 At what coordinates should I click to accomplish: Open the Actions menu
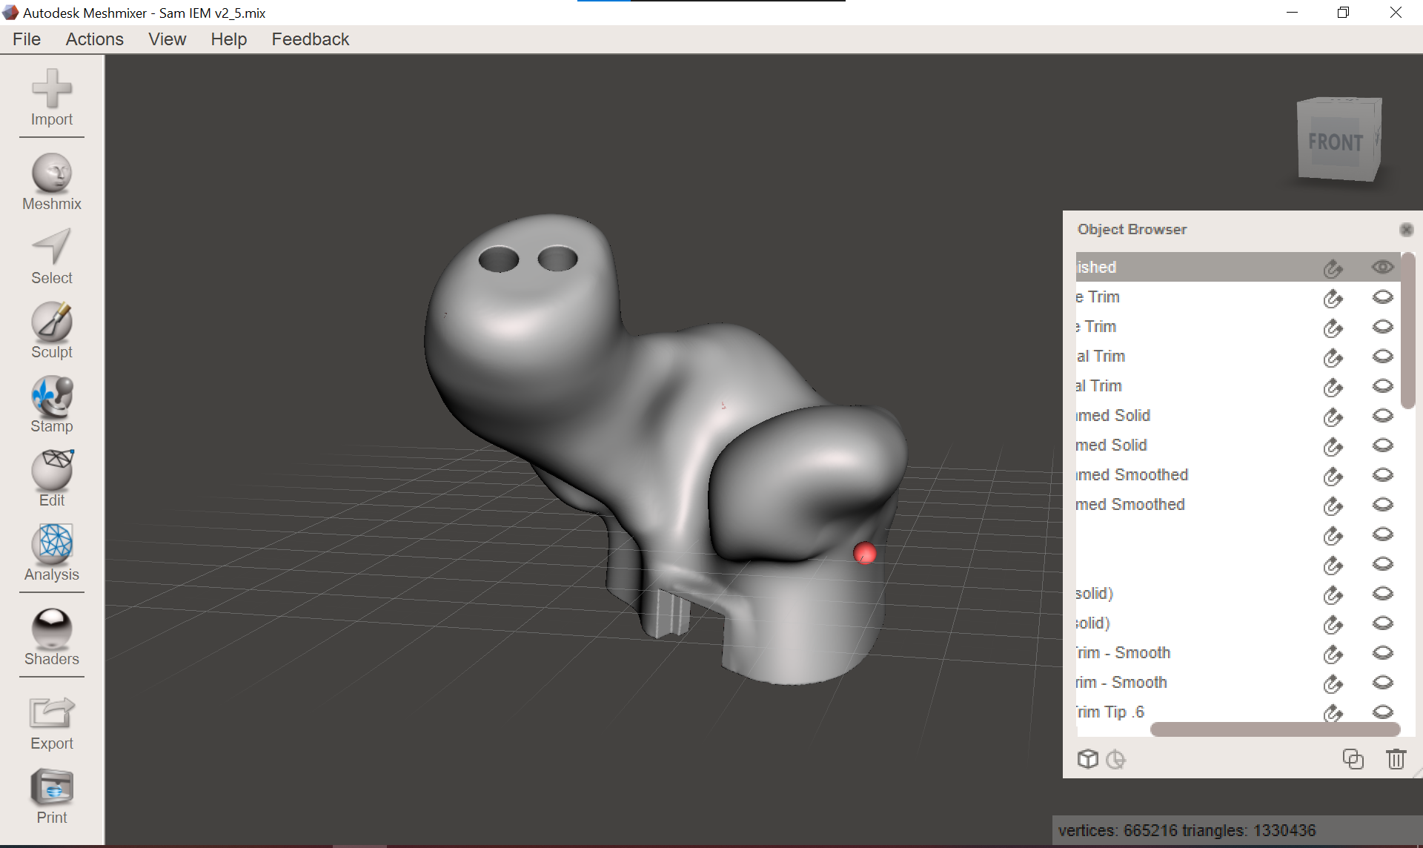pos(94,39)
